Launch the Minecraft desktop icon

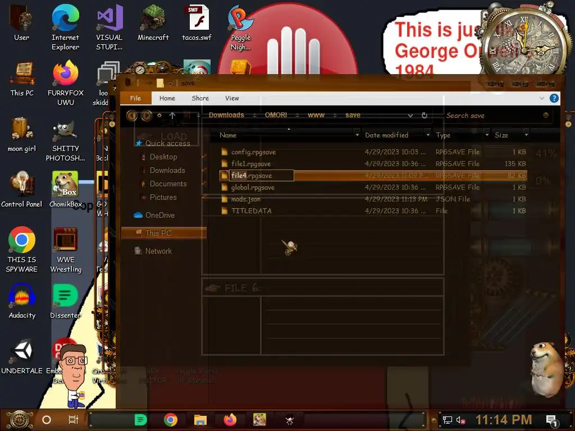coord(153,22)
